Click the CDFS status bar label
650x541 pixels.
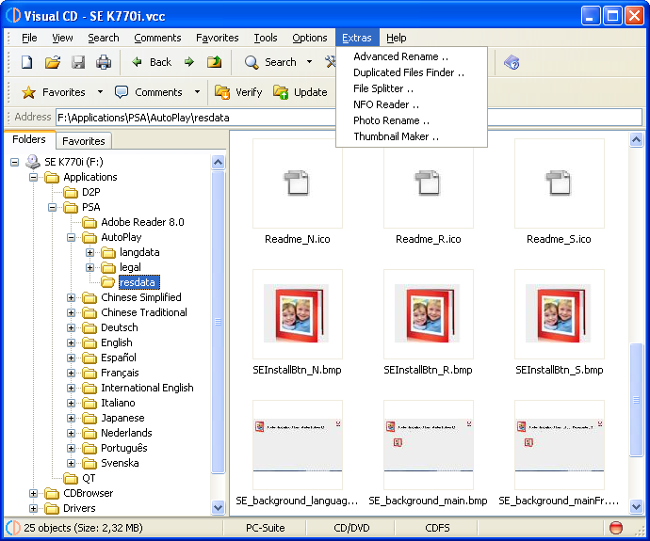point(437,528)
